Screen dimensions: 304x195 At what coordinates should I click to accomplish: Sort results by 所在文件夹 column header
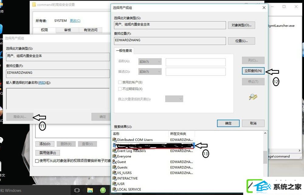click(182, 134)
